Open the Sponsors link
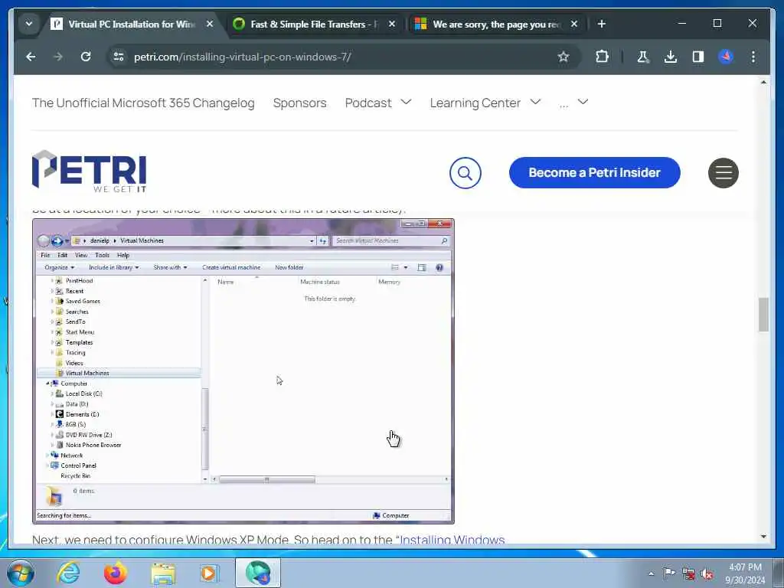The height and width of the screenshot is (588, 784). [299, 103]
